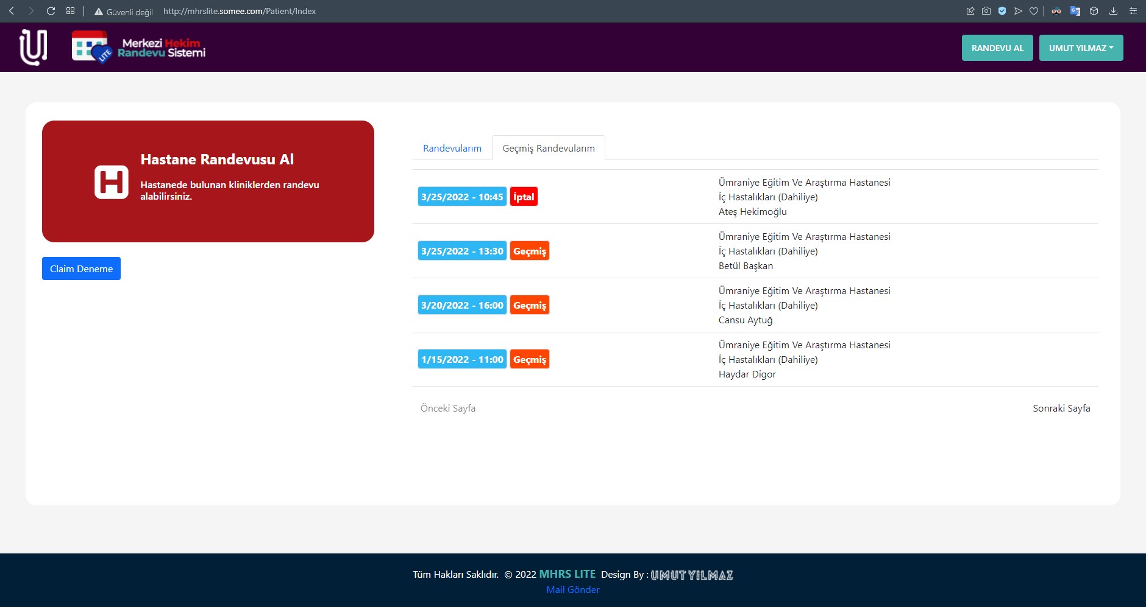Viewport: 1146px width, 607px height.
Task: Add page to bookmarks with heart icon
Action: 1034,11
